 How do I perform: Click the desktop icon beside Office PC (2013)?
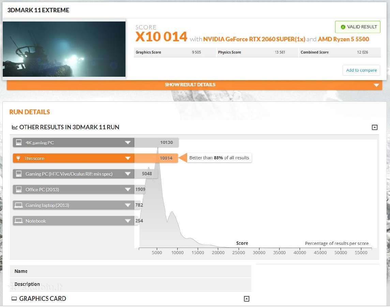click(x=19, y=189)
